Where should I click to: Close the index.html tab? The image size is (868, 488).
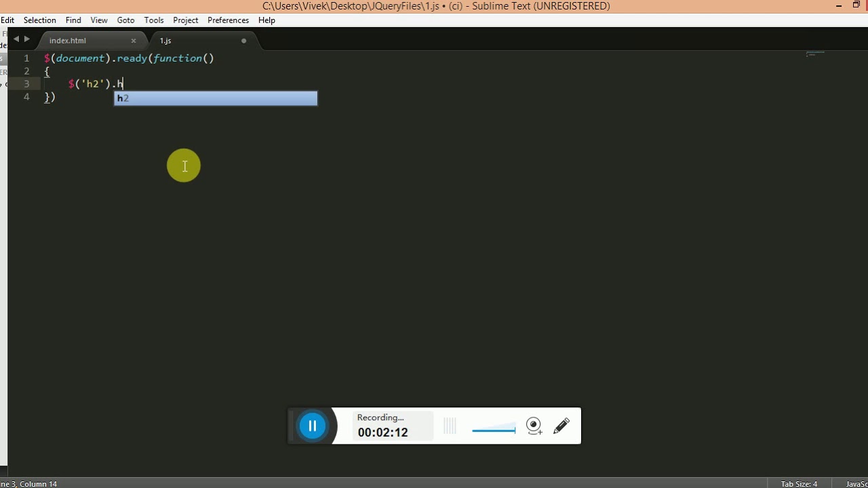point(134,41)
